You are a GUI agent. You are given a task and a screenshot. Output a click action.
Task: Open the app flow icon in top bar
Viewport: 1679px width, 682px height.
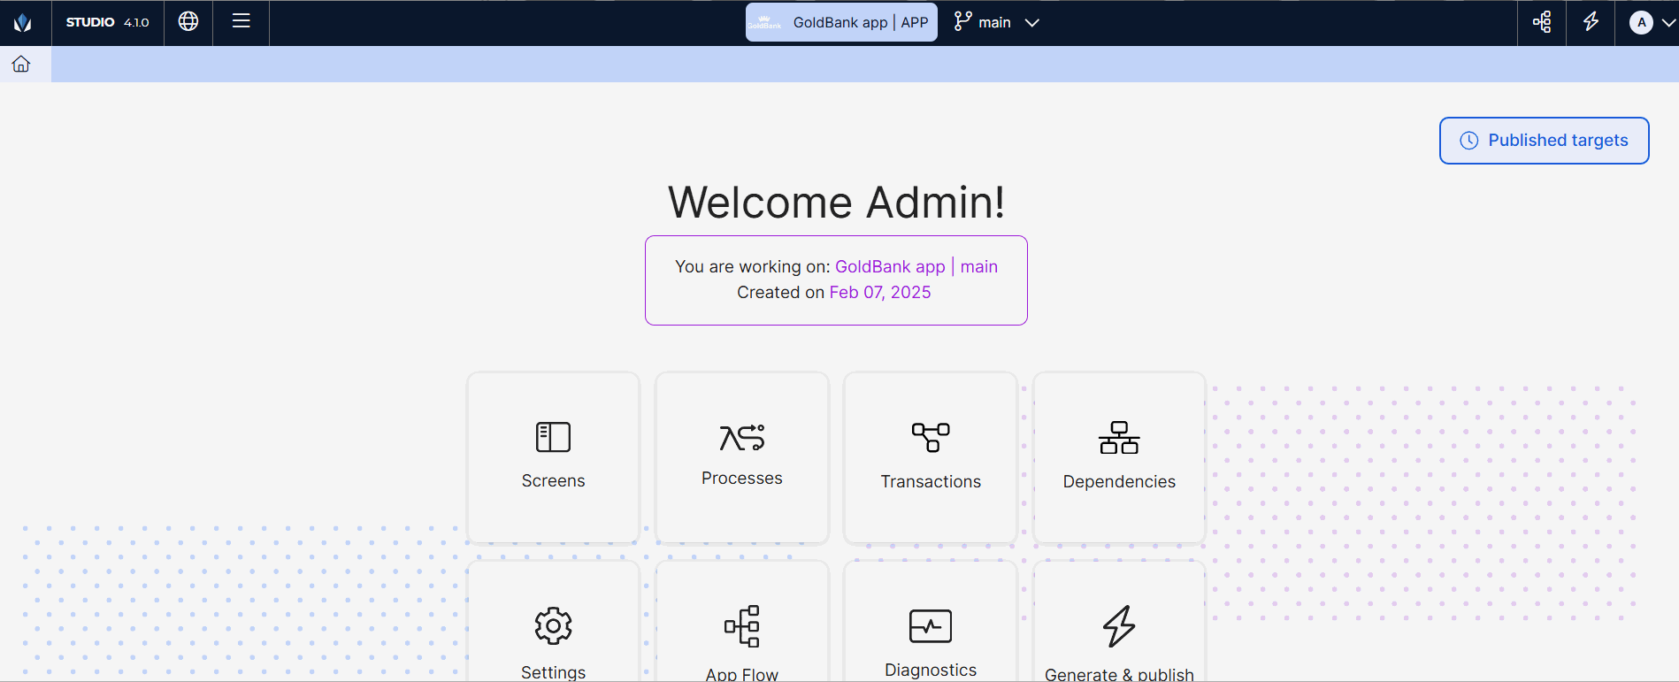1542,22
